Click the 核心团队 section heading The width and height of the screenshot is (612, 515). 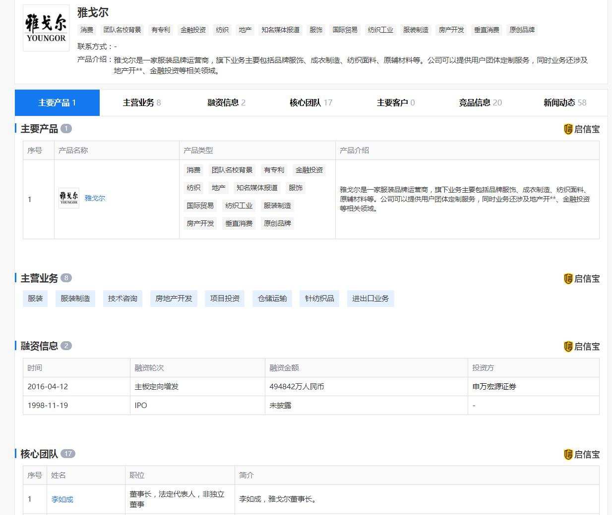coord(39,454)
